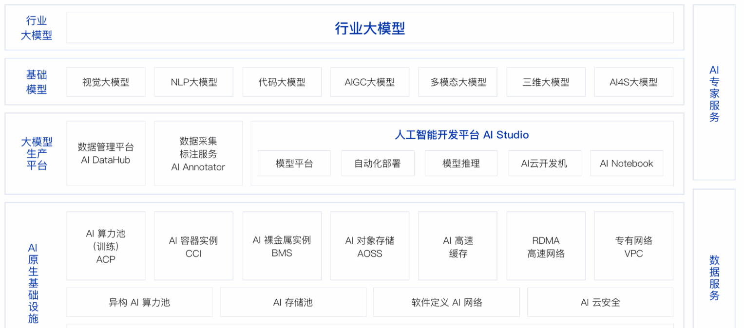Select AI4S大模型

coord(633,82)
